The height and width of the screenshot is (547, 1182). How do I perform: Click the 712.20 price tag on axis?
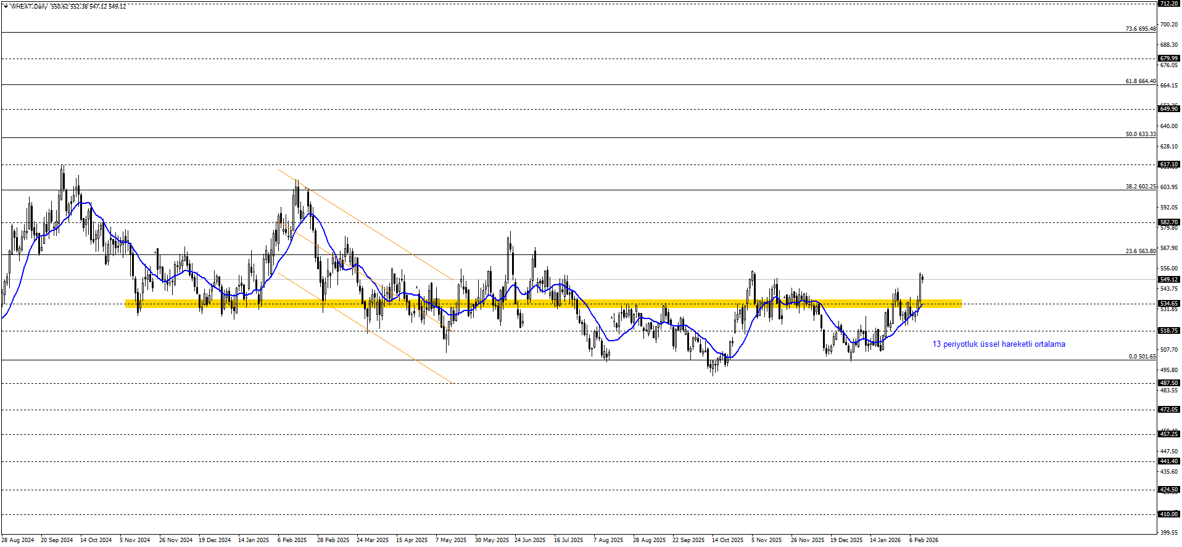pos(1169,4)
